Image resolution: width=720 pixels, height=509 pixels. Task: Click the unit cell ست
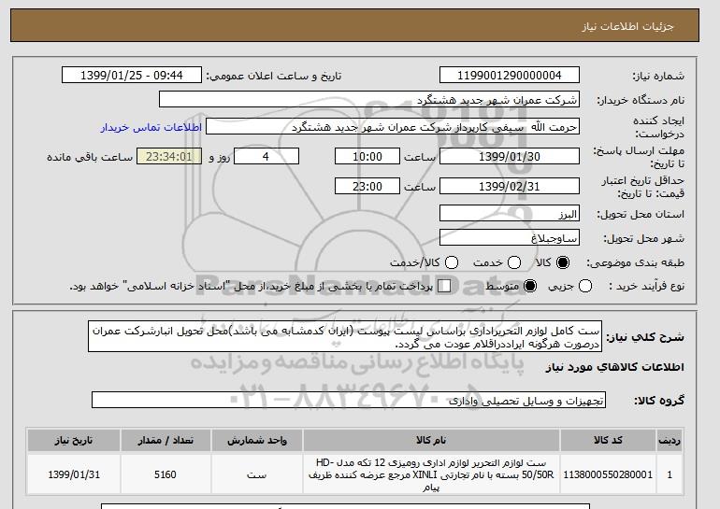257,474
